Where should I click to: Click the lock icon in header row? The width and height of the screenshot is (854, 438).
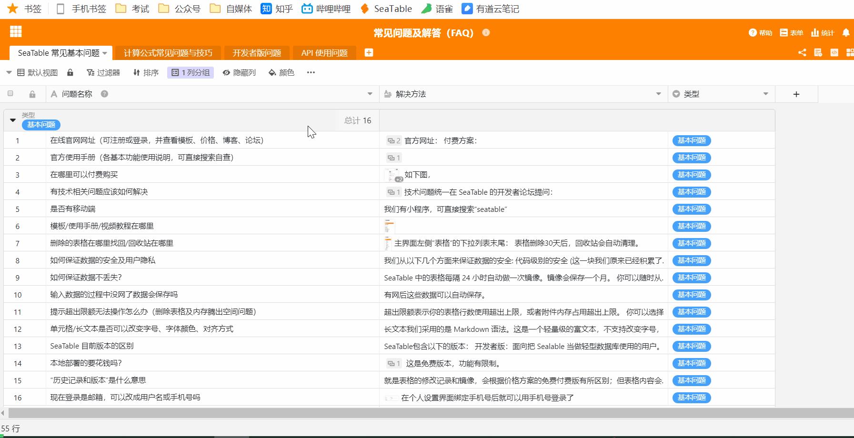coord(32,94)
